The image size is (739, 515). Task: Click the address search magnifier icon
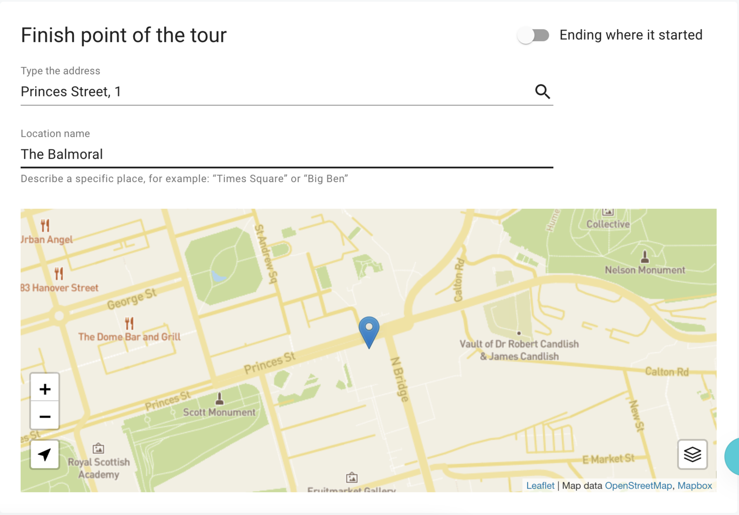542,91
